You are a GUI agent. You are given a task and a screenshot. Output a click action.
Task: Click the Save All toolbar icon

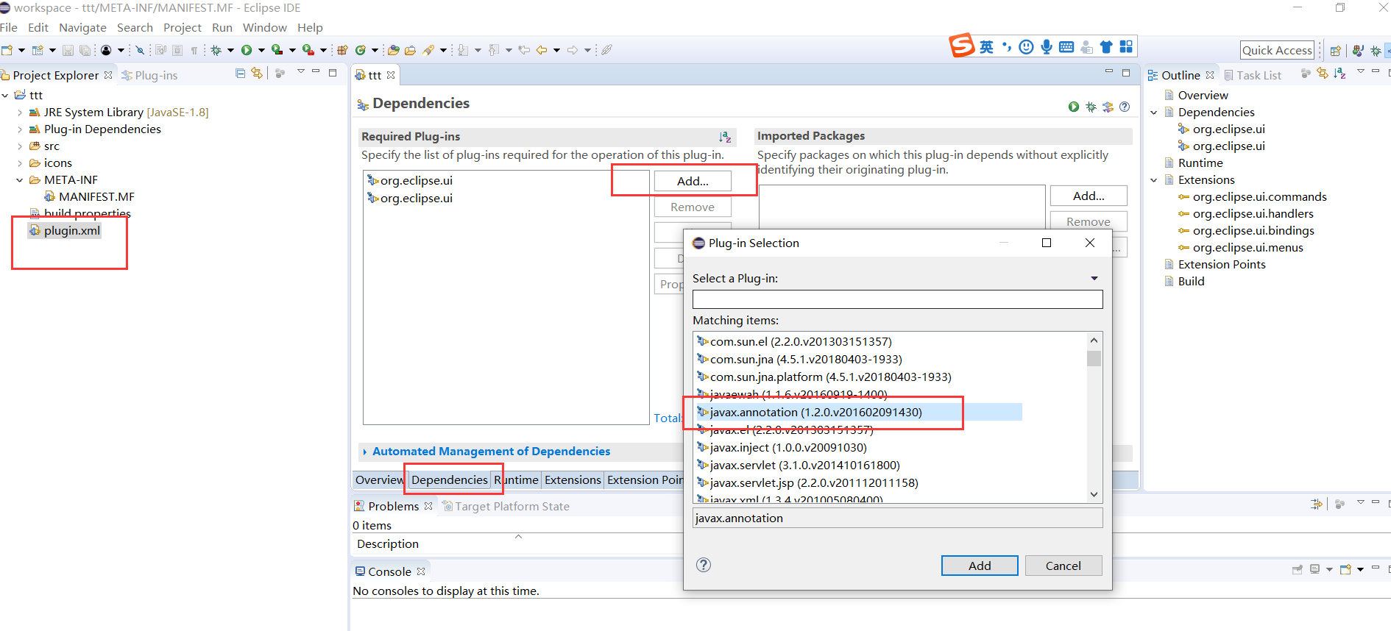85,50
